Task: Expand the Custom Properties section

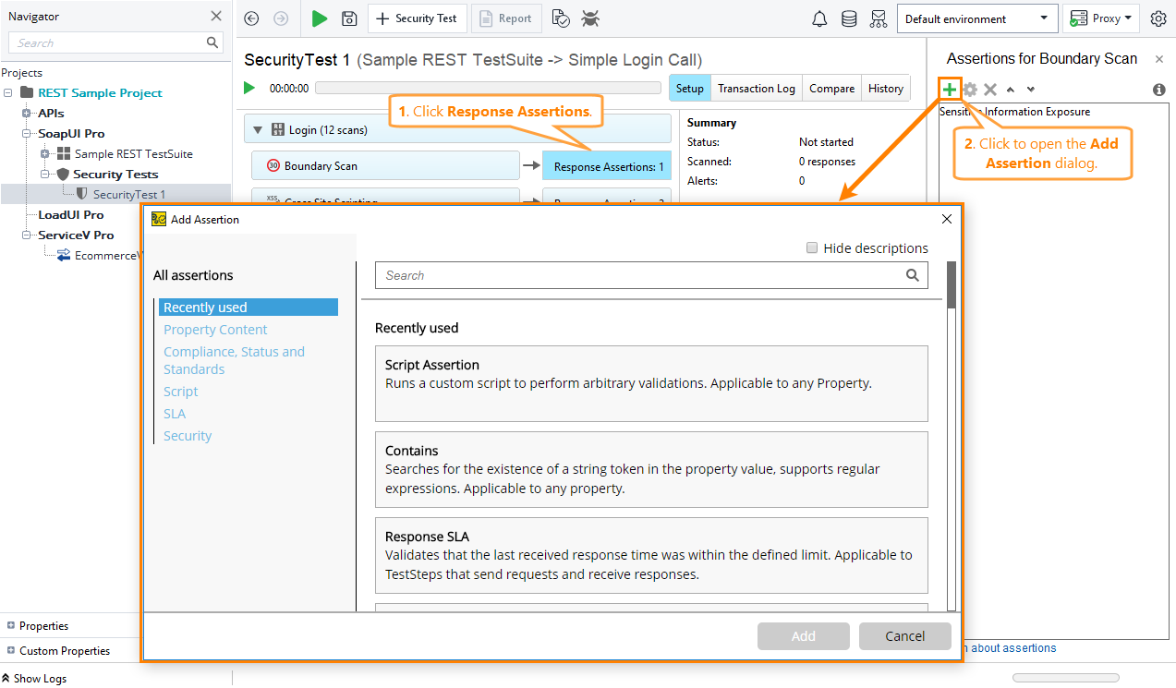Action: pos(11,650)
